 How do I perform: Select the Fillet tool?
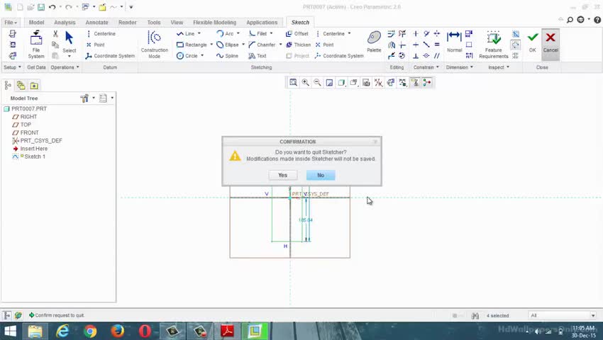258,34
